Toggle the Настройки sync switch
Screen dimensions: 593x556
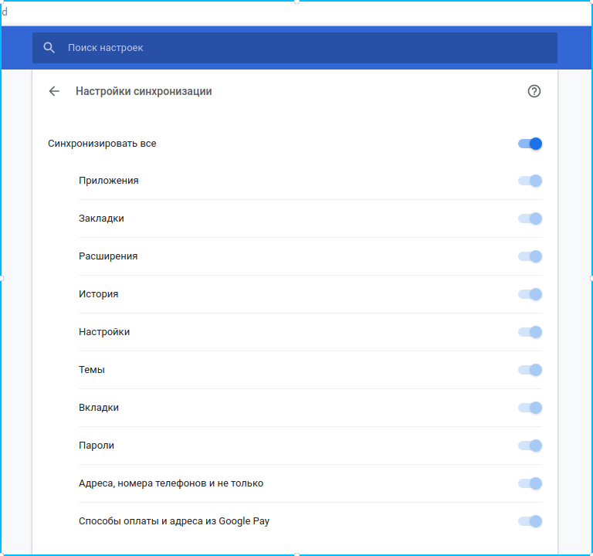(x=530, y=332)
